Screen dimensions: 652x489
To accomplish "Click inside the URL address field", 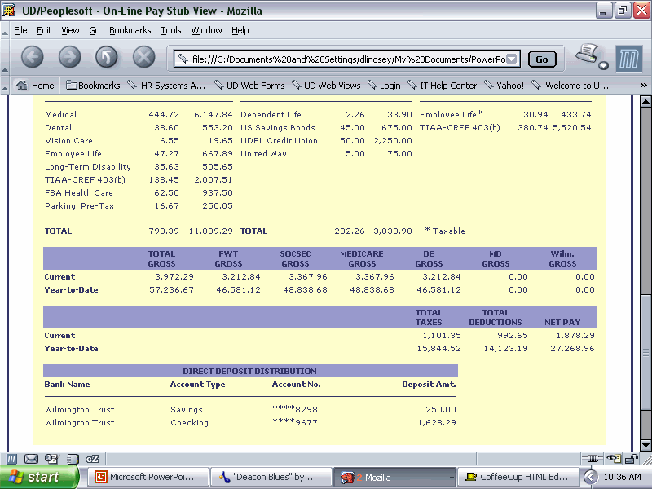I will (x=342, y=59).
